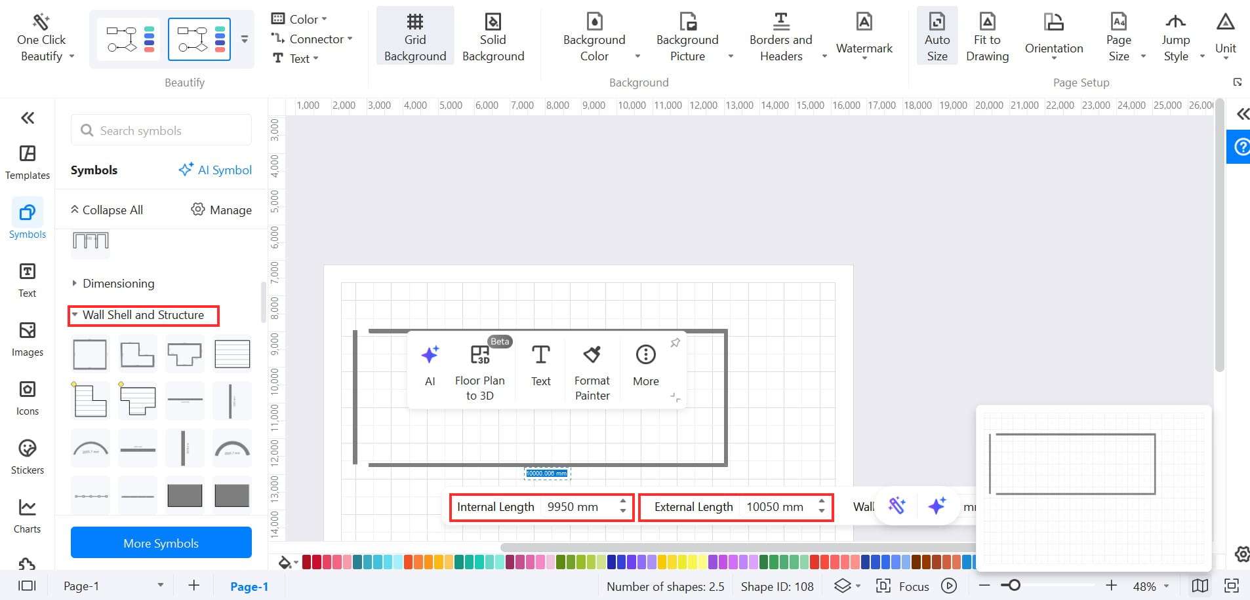Pick the darkest brown palette swatch

[x=916, y=562]
